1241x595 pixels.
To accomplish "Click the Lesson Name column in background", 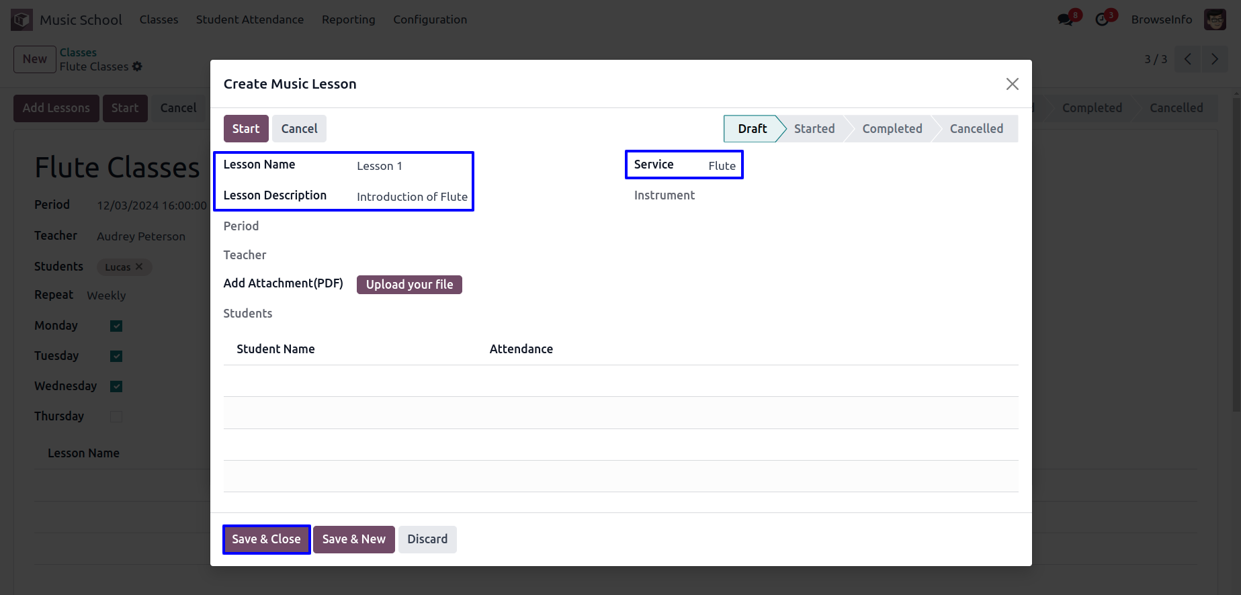I will pos(83,453).
